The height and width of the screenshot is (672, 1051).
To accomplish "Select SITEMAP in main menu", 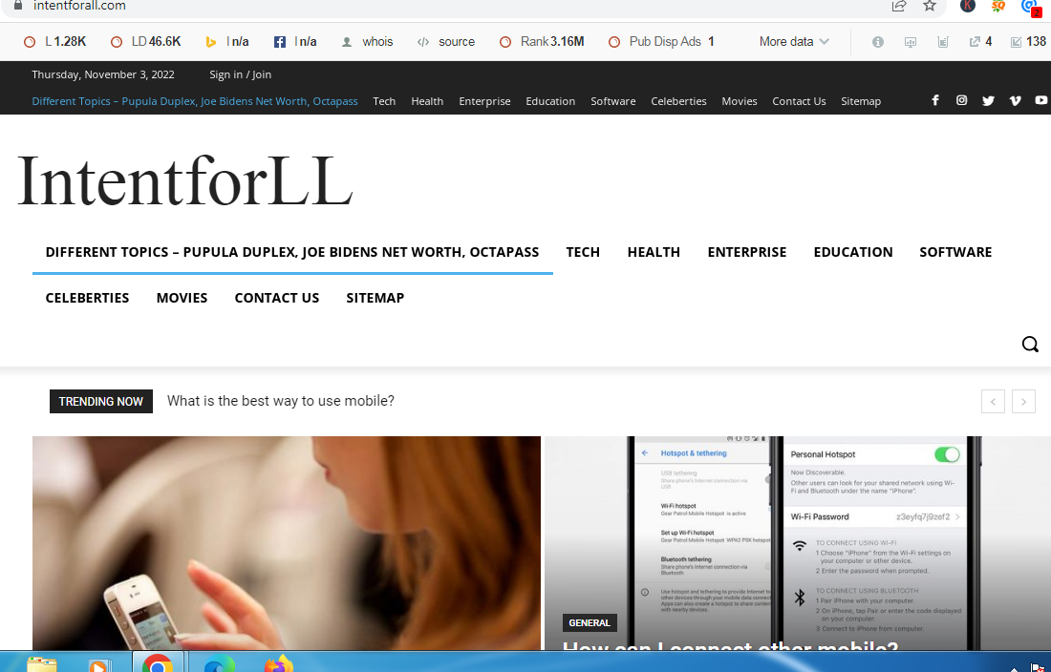I will point(375,298).
